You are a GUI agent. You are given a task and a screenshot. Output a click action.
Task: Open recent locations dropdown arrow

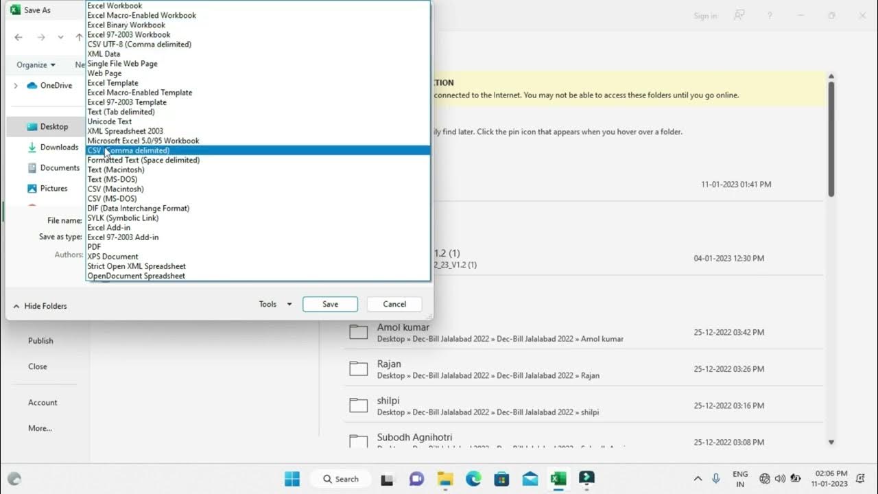click(61, 37)
